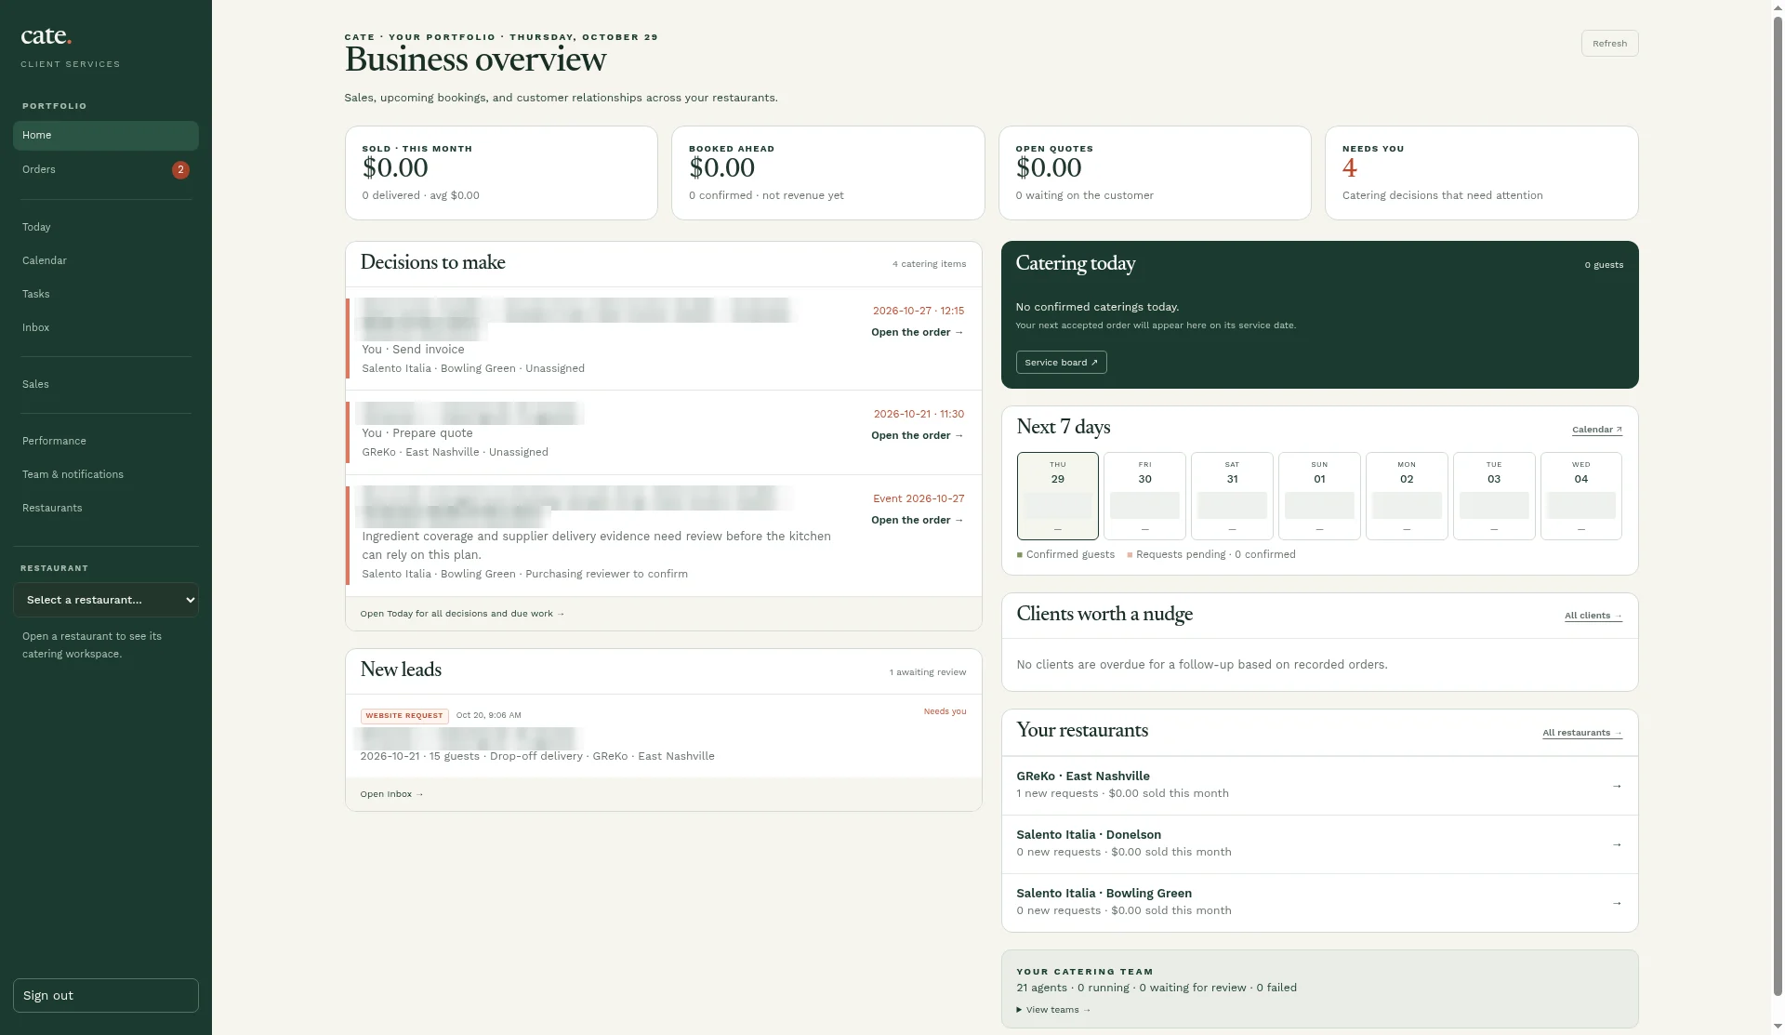Open the GReKo East Nashville restaurant arrow

coord(1617,786)
